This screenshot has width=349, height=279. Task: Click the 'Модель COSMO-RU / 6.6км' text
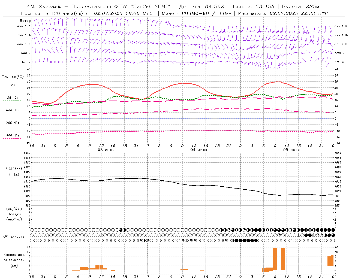pos(196,13)
